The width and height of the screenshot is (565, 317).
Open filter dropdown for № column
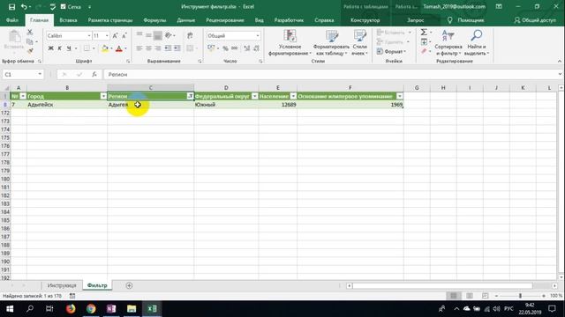(x=23, y=96)
